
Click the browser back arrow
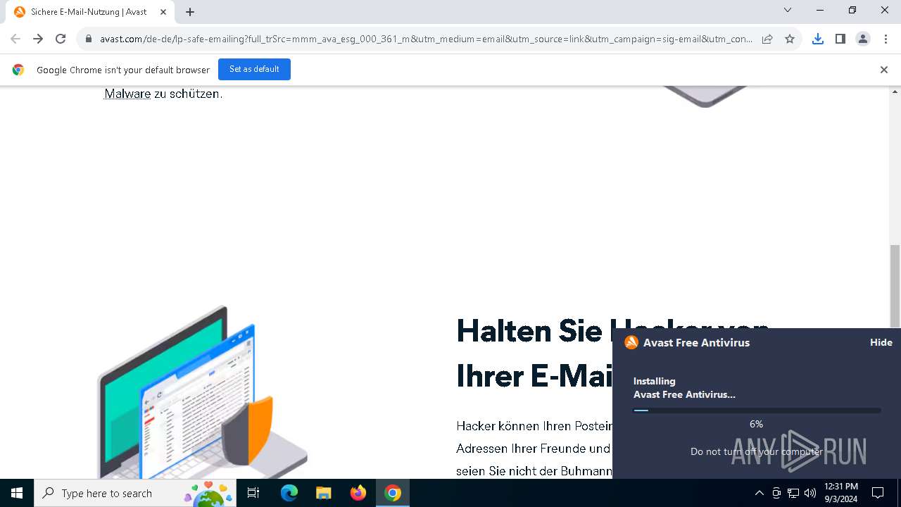click(15, 39)
